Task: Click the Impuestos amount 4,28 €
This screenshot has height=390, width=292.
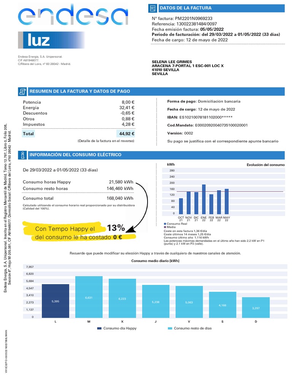Action: pos(128,125)
